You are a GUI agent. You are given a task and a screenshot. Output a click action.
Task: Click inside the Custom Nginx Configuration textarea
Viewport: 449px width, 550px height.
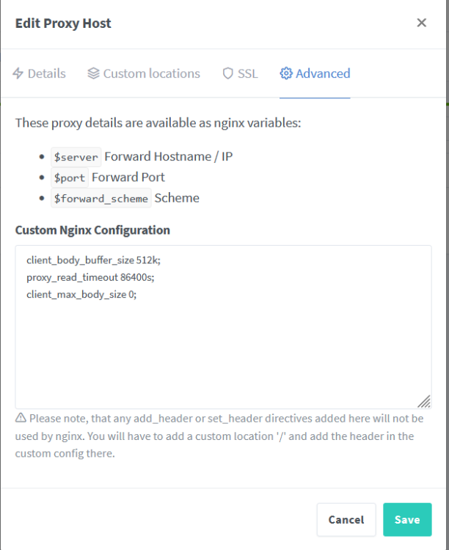pyautogui.click(x=223, y=327)
